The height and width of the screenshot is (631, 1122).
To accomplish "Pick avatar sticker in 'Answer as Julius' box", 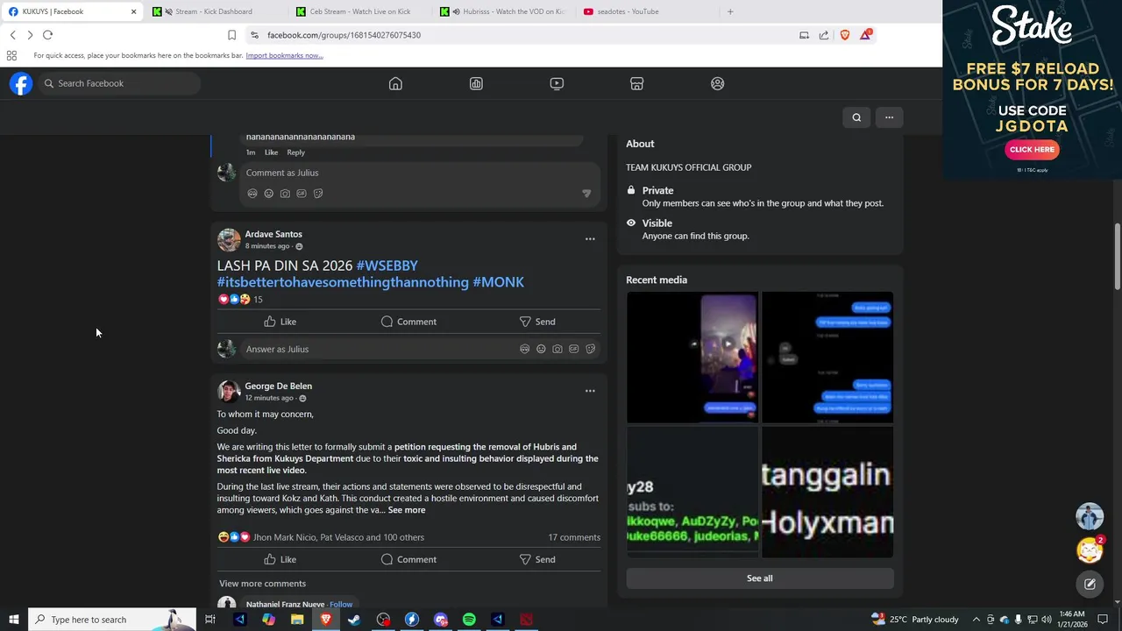I will (x=524, y=349).
